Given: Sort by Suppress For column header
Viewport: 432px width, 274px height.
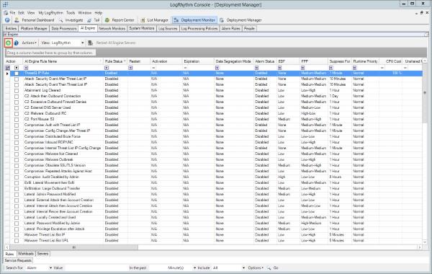Looking at the screenshot, I should 339,61.
